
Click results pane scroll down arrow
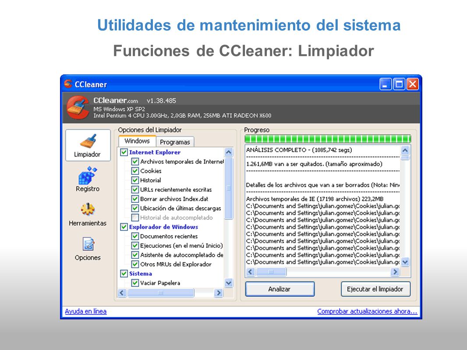(405, 262)
